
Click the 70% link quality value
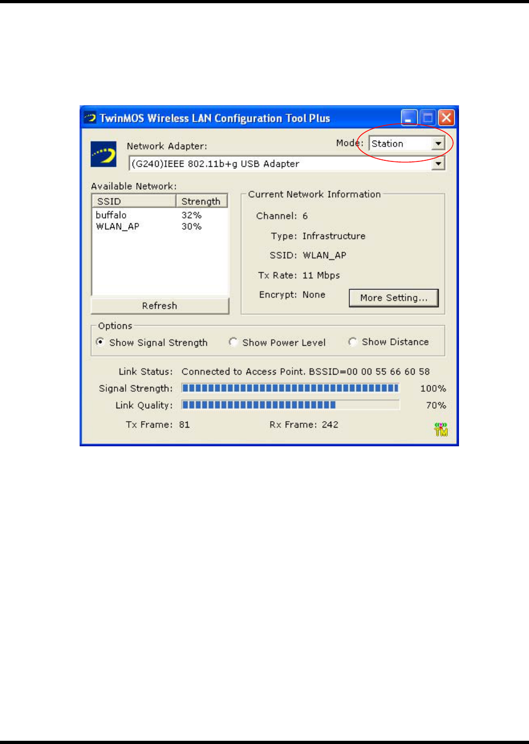click(x=436, y=405)
